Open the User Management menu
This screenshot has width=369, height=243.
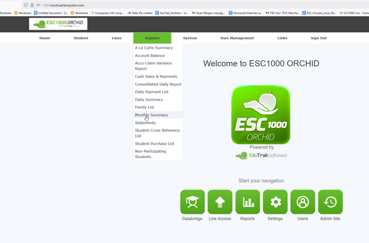click(237, 38)
